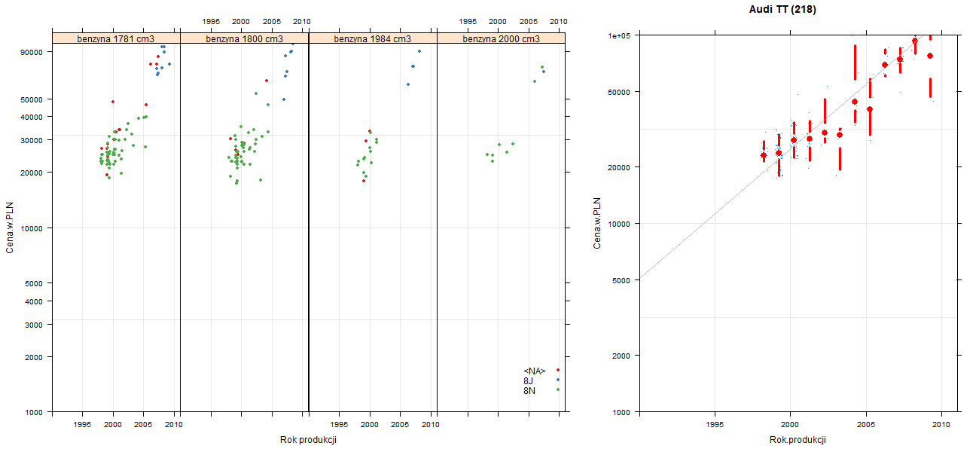Click year 1995 below the 1781 cm3 panel

[x=83, y=425]
